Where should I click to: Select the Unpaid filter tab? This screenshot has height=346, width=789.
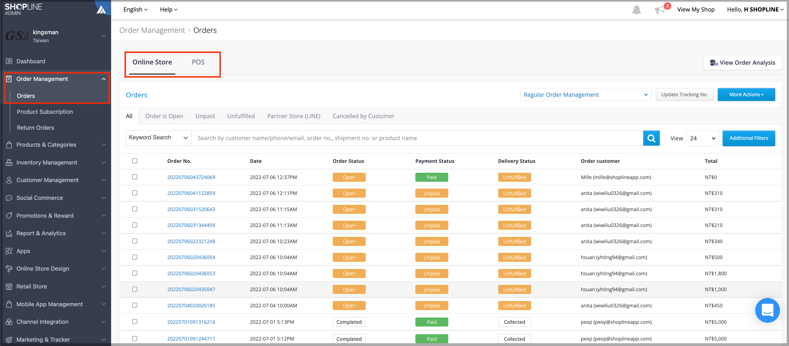[205, 116]
